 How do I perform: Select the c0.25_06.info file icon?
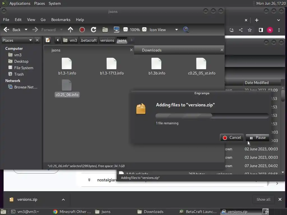coord(67,85)
